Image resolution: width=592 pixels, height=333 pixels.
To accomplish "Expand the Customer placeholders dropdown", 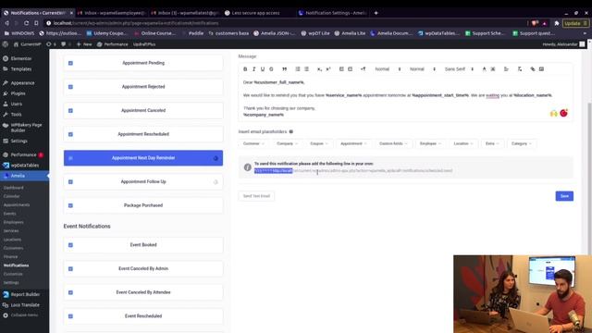I will (253, 143).
